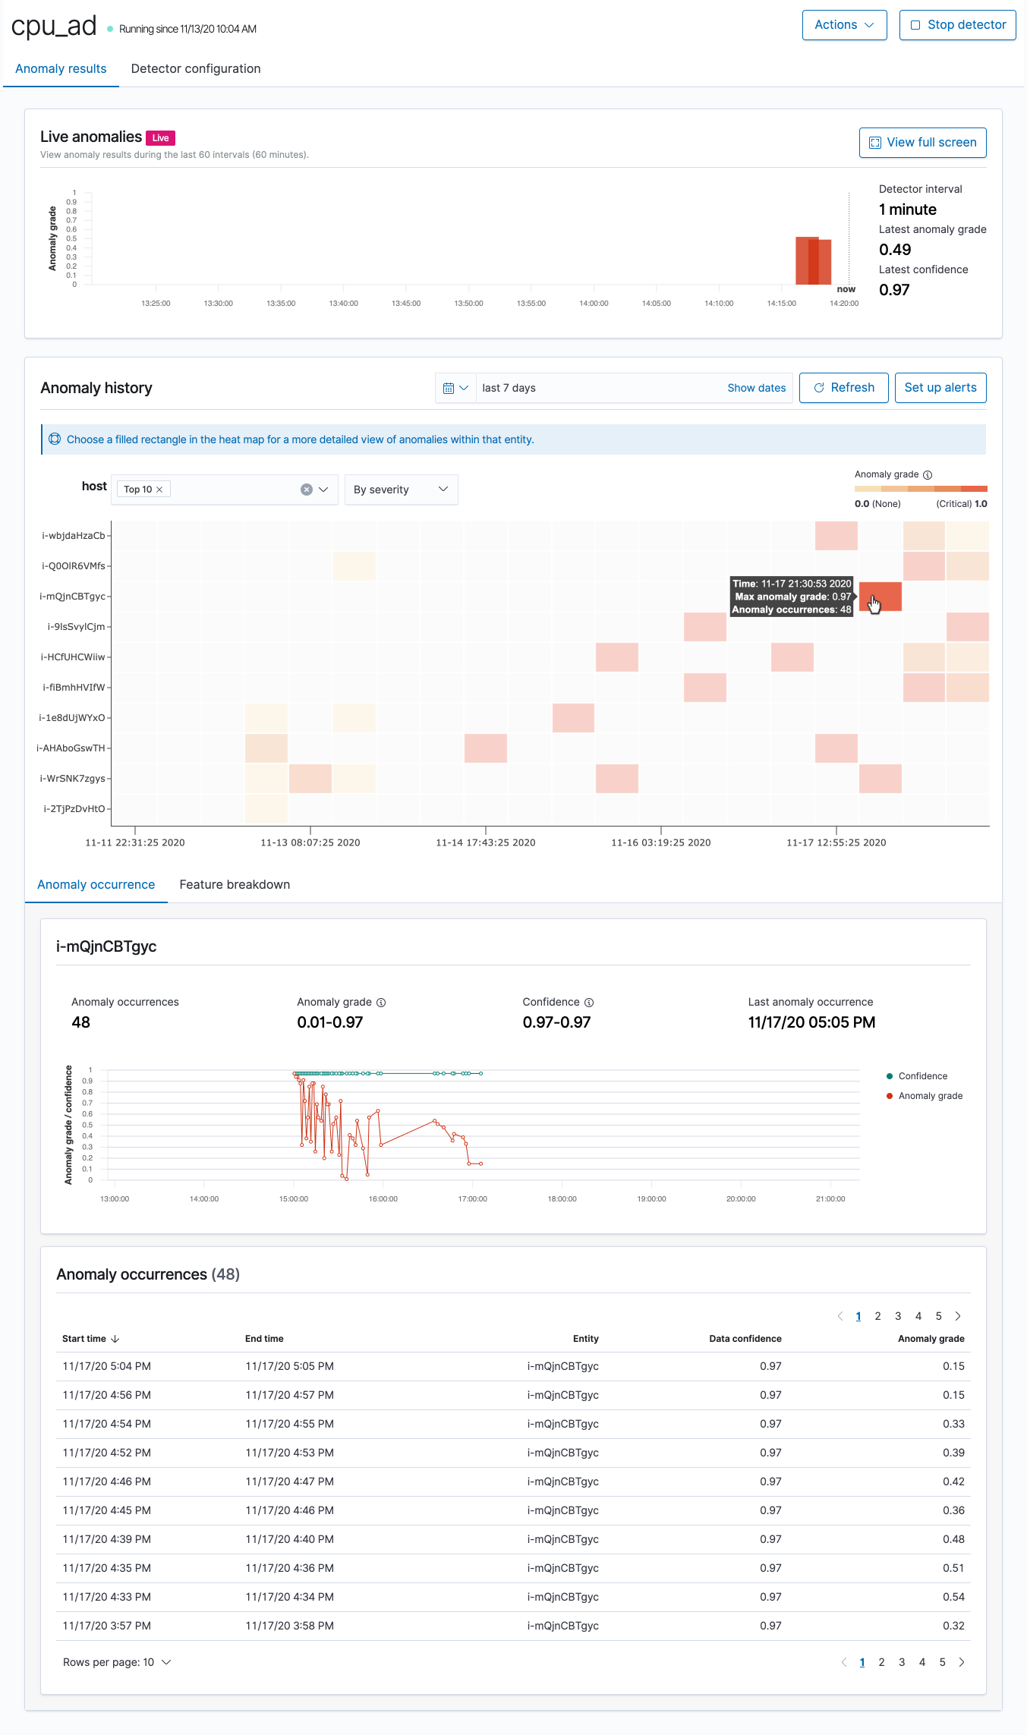Click Show dates in the date picker
The width and height of the screenshot is (1027, 1735).
tap(756, 388)
